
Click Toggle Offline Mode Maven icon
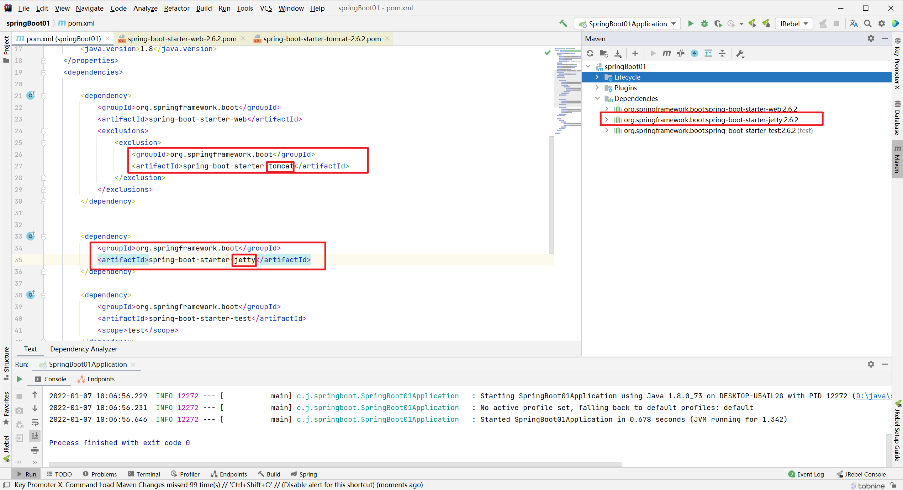(x=680, y=53)
